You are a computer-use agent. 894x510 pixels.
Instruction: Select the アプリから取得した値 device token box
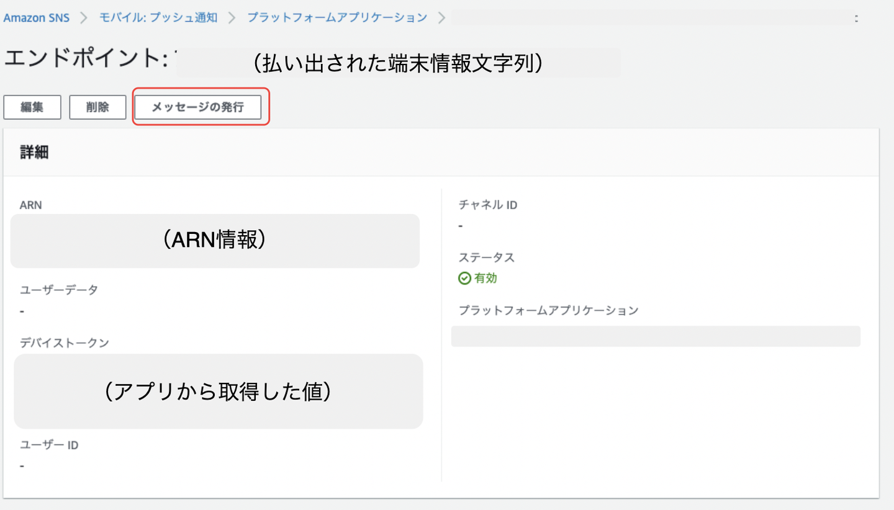219,391
